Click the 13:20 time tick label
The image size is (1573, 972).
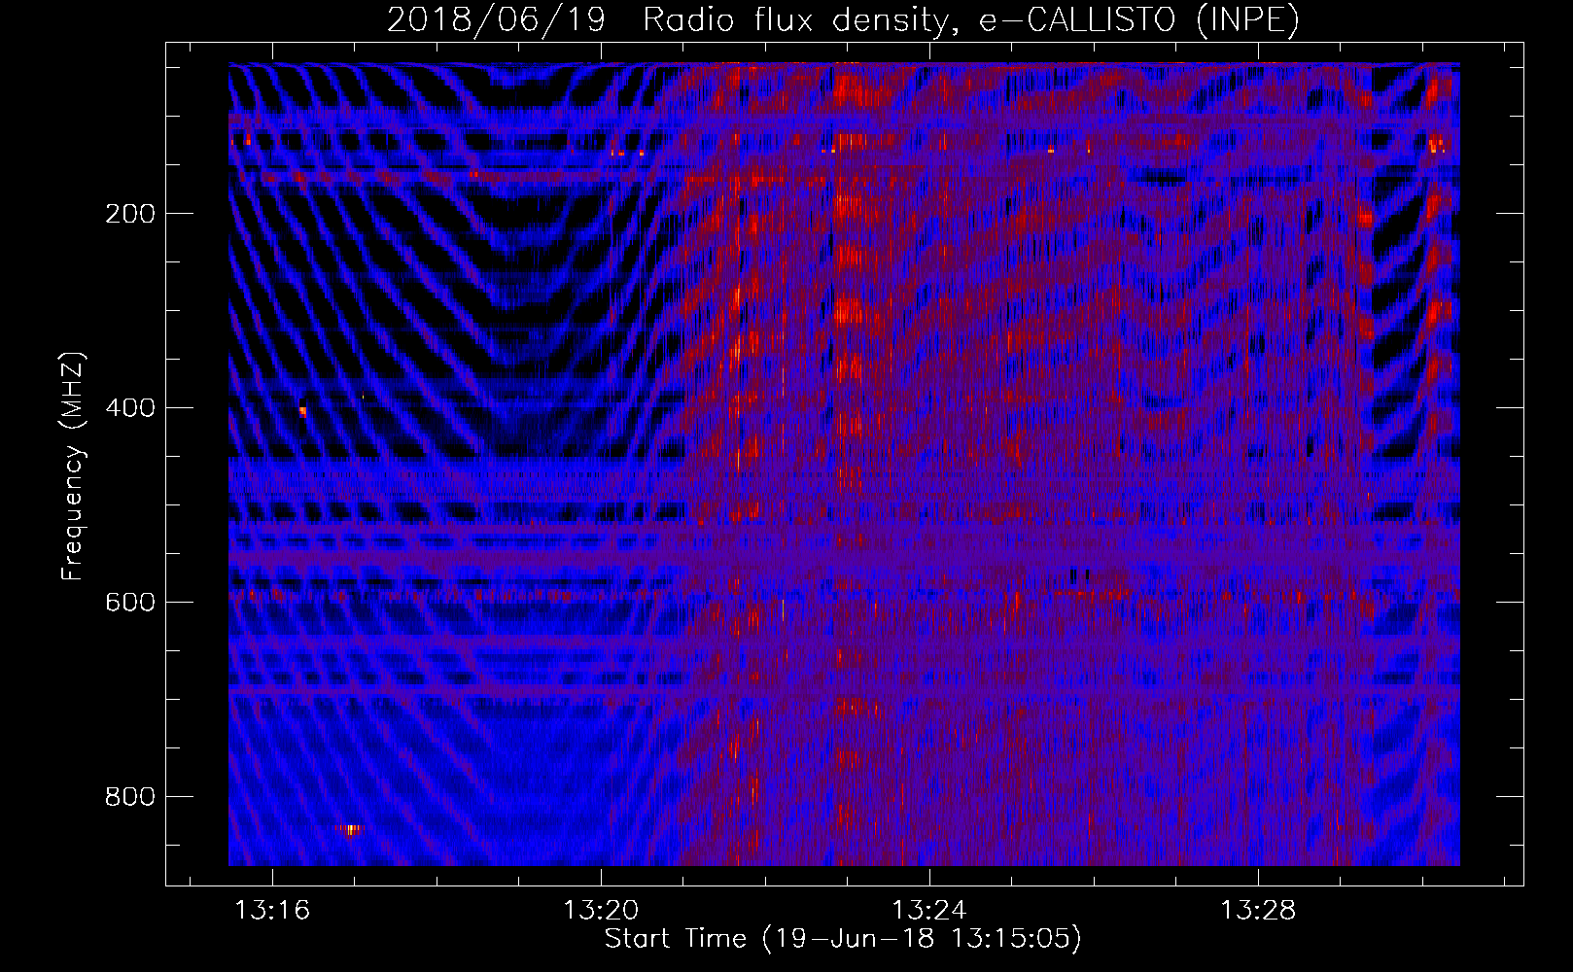point(601,911)
